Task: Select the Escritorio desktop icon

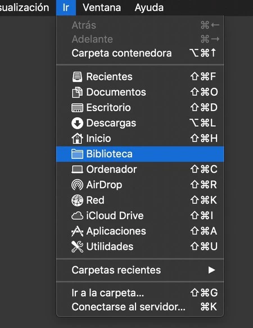Action: [x=77, y=108]
